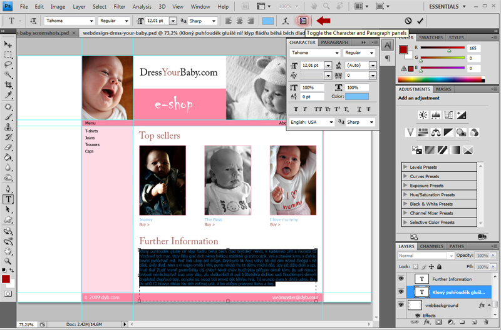Hide the Further Information layer

tap(401, 279)
